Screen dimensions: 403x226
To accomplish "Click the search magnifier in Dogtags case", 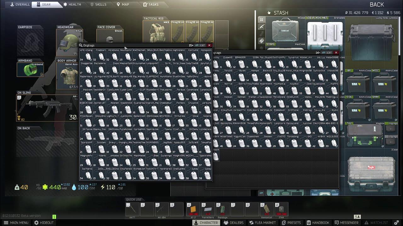I will click(x=81, y=46).
